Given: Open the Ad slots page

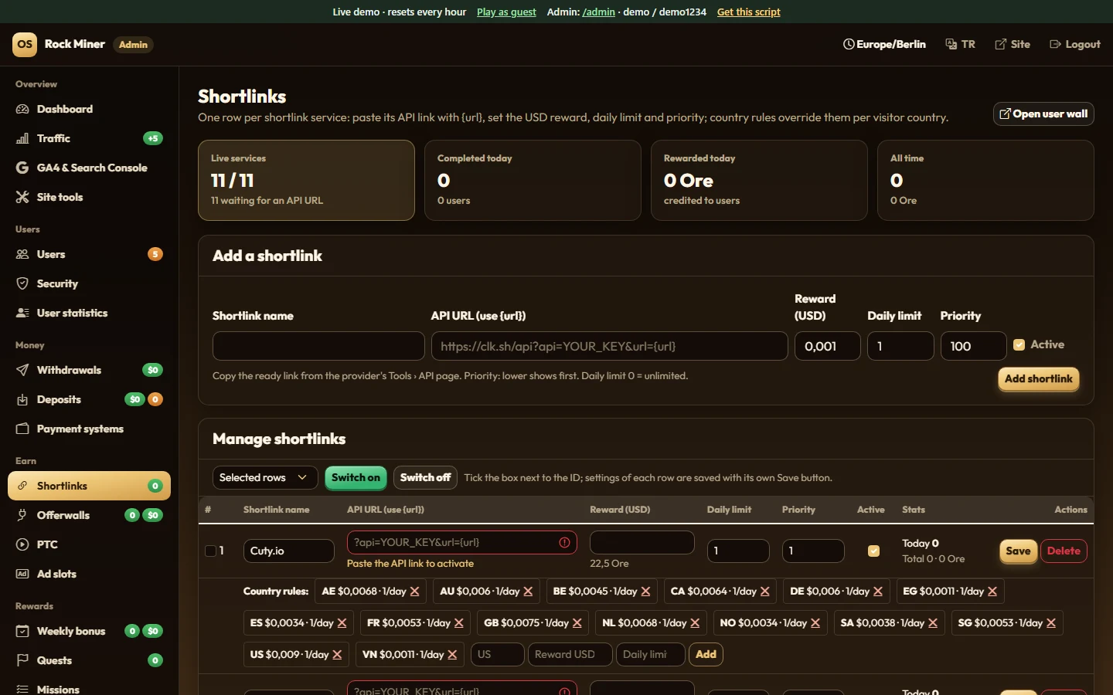Looking at the screenshot, I should pos(89,574).
